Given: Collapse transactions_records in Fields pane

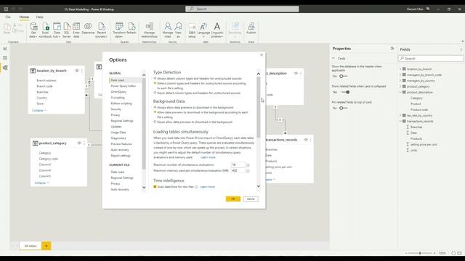Looking at the screenshot, I should click(400, 121).
